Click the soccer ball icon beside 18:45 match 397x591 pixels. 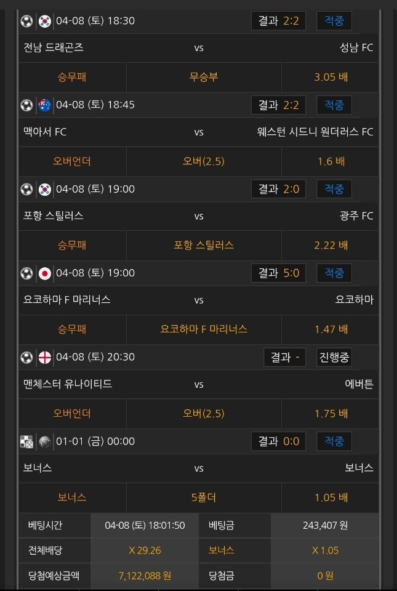(26, 105)
